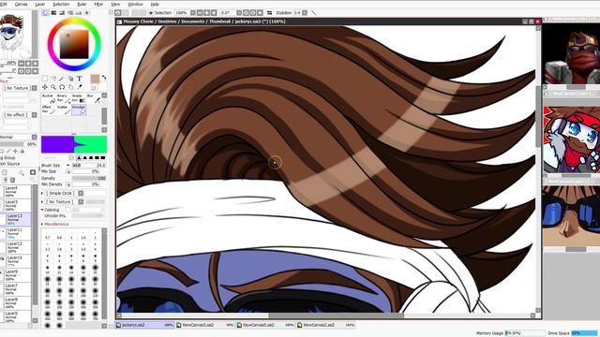Select the Eyedropper color picker tool
Viewport: 600px width, 337px height.
click(79, 87)
